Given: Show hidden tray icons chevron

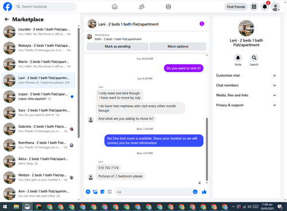Looking at the screenshot, I should click(233, 206).
